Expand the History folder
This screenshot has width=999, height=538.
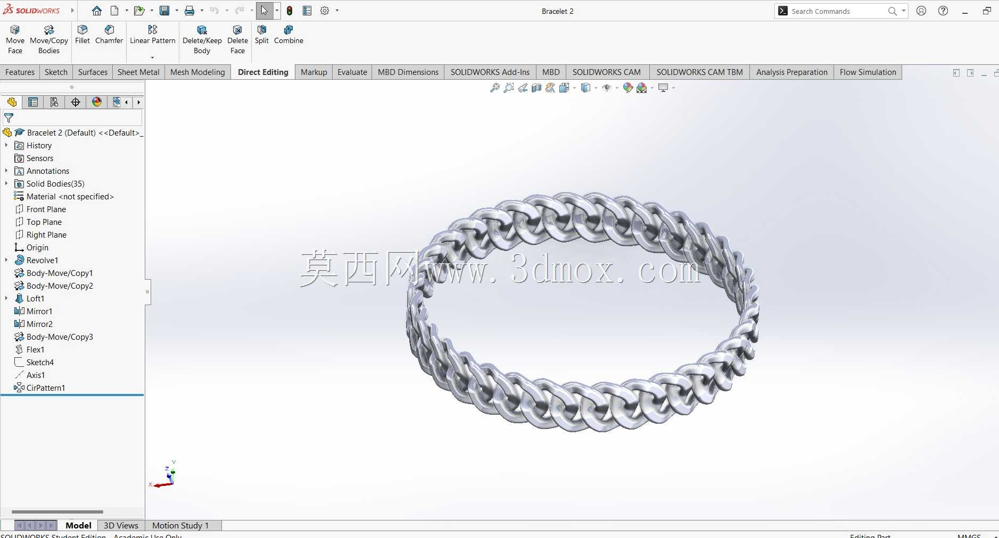(x=6, y=145)
